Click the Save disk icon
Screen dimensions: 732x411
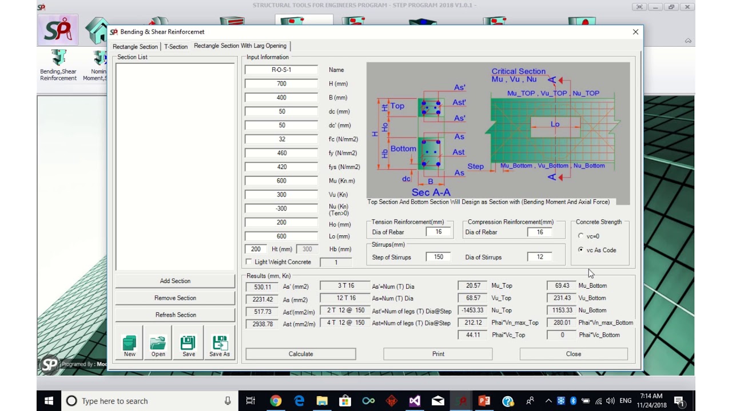(189, 344)
